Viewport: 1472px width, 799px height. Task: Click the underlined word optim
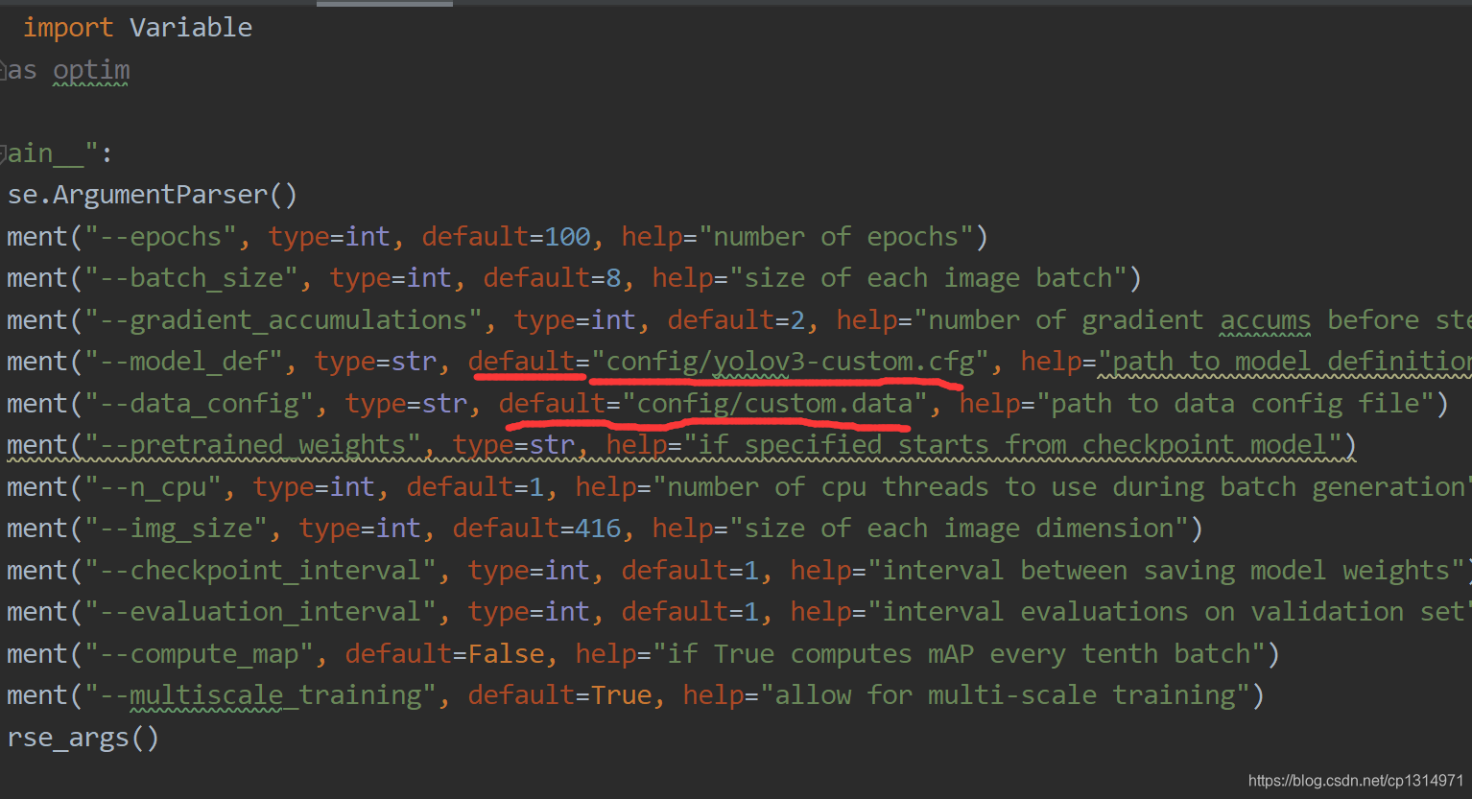coord(90,69)
